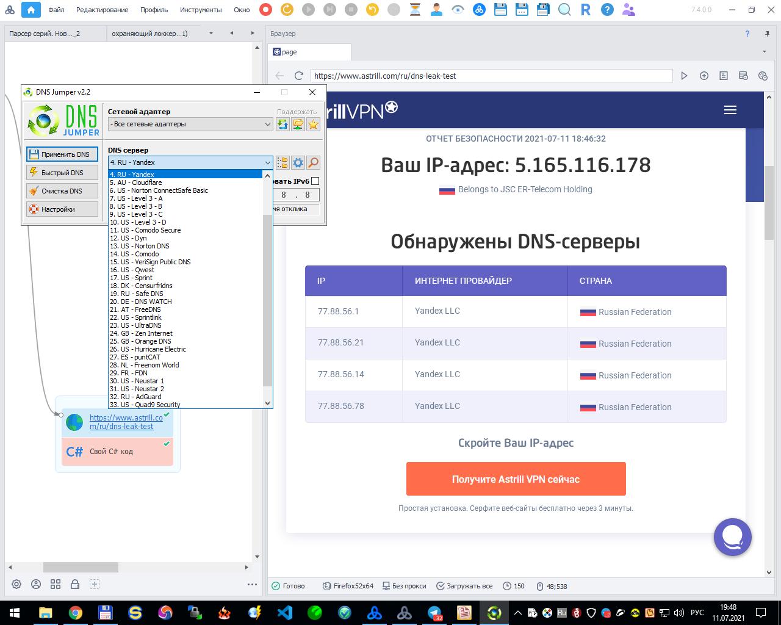
Task: Open Chrome from the taskbar
Action: tap(76, 613)
